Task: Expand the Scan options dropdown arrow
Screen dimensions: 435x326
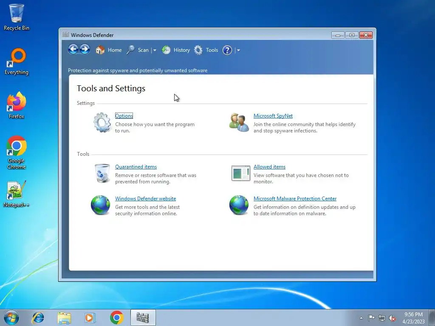Action: click(155, 50)
